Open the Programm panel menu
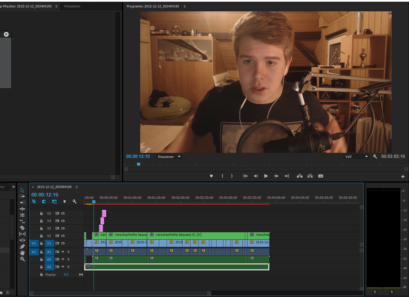Screen dimensions: 409x297 pyautogui.click(x=184, y=6)
